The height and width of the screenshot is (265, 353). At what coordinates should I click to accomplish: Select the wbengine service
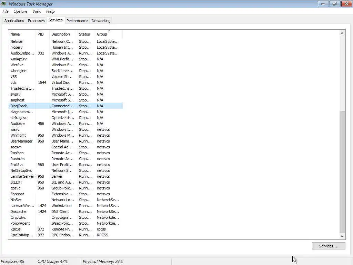point(66,71)
